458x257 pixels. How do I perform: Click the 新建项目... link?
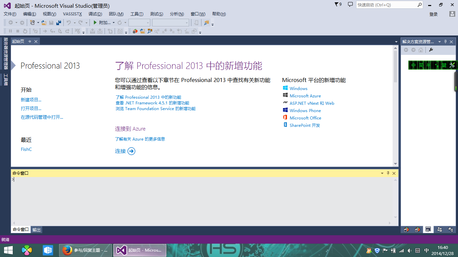tap(31, 100)
